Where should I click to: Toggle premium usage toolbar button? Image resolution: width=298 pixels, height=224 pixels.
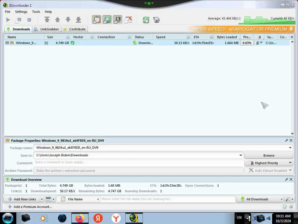tap(118, 20)
